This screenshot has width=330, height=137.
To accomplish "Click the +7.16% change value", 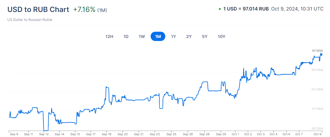I will [x=84, y=10].
